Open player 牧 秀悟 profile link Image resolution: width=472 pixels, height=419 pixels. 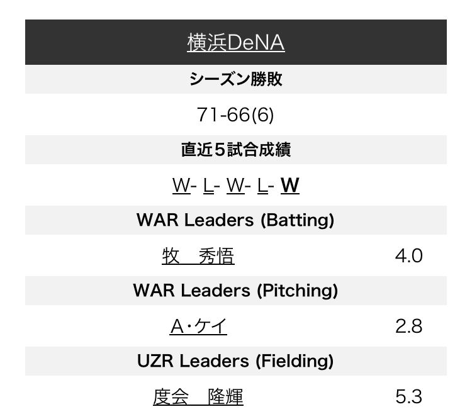click(x=198, y=256)
